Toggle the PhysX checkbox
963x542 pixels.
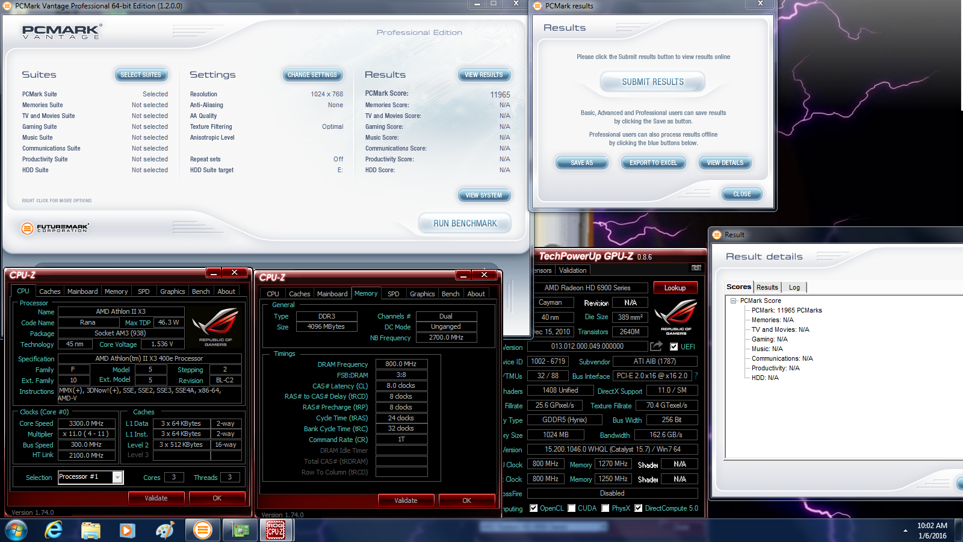605,508
